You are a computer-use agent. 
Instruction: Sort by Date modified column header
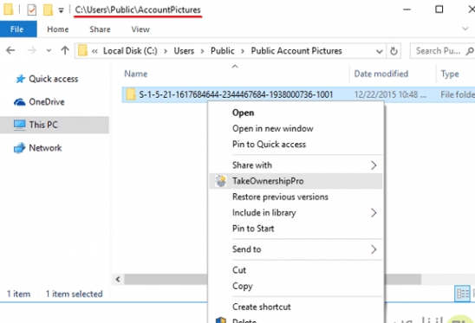coord(381,74)
